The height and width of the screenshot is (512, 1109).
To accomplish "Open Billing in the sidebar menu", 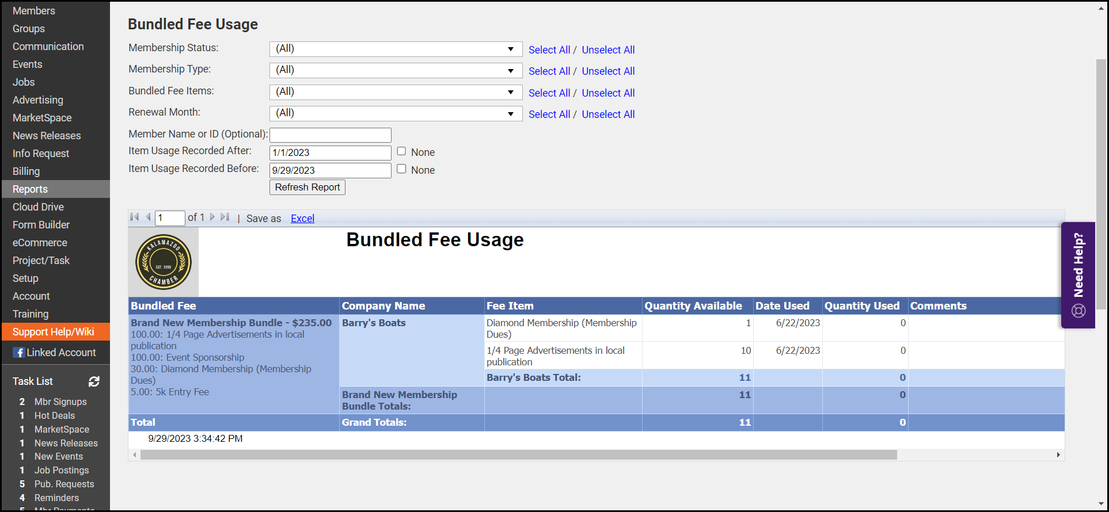I will [26, 171].
